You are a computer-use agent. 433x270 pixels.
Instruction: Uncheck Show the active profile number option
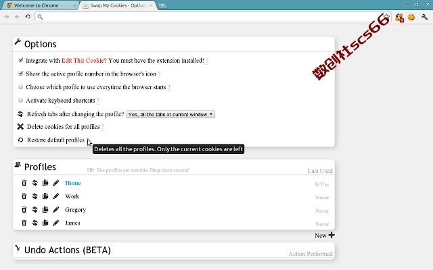click(21, 74)
